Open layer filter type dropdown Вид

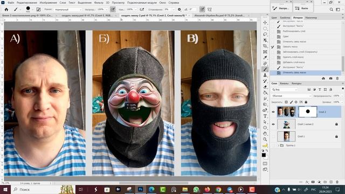285,89
